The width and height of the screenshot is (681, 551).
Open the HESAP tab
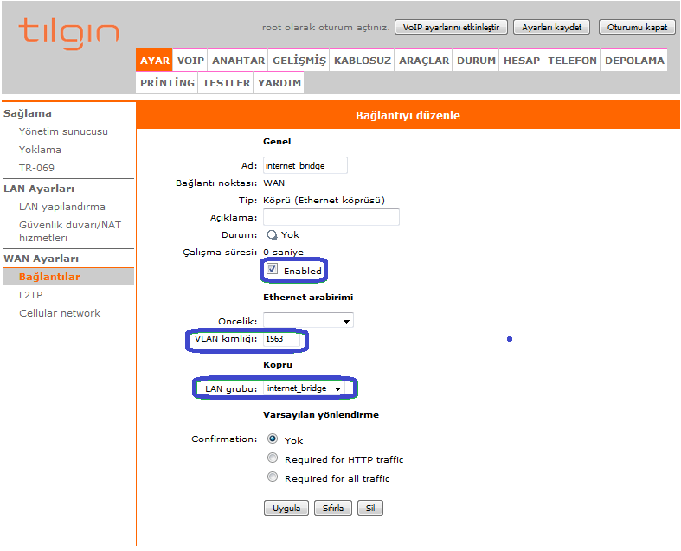pos(521,61)
